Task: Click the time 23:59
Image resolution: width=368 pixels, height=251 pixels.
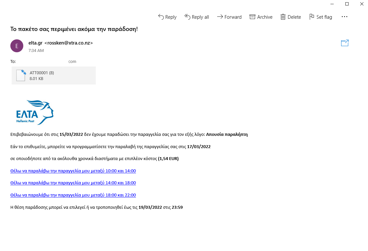Action: click(177, 207)
